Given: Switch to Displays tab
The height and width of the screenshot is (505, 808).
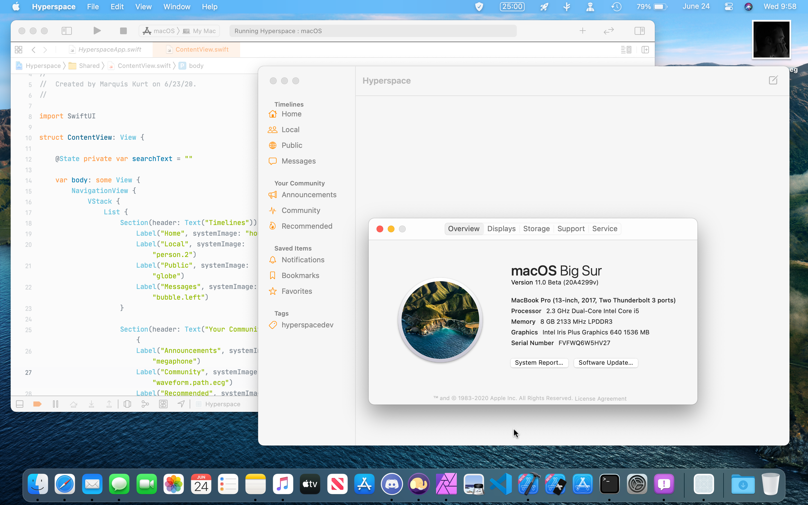Looking at the screenshot, I should (501, 229).
